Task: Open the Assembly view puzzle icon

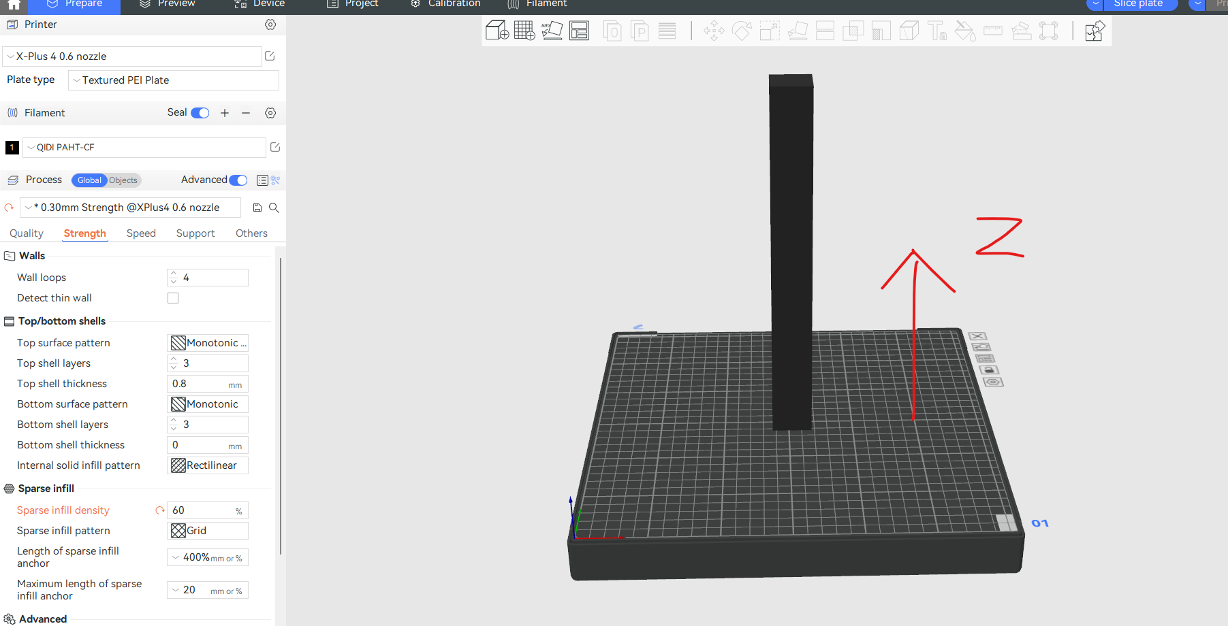Action: (x=1095, y=31)
